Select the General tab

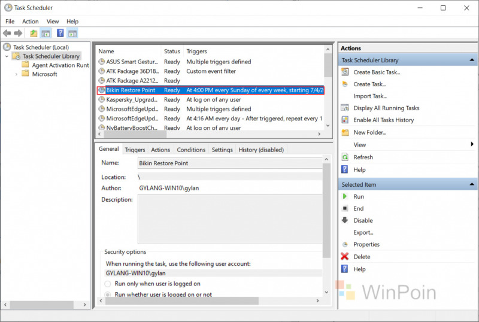click(x=109, y=149)
